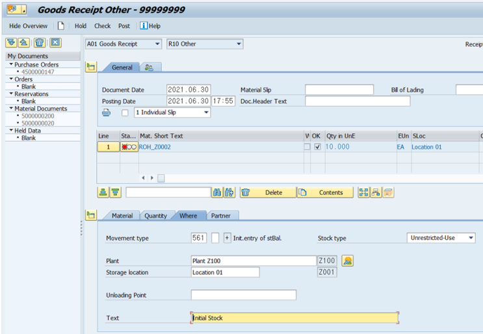Click the trash icon in the overview toolbar
This screenshot has height=334, width=483.
click(40, 42)
